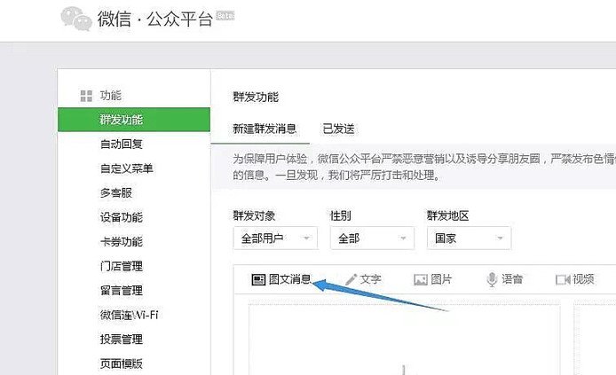616x375 pixels.
Task: Switch to the 已发送 tab
Action: pos(338,129)
